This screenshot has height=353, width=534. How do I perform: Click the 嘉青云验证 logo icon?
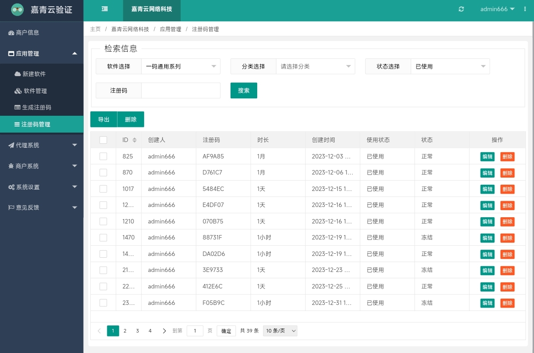click(x=17, y=9)
